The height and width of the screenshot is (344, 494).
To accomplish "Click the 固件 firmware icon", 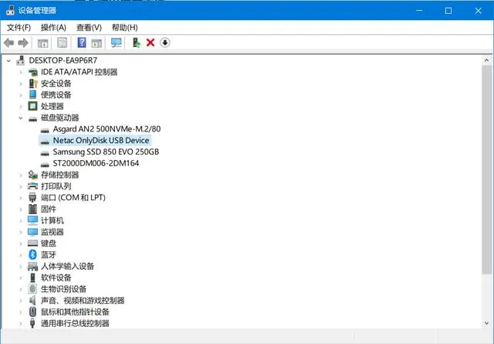I will 32,209.
